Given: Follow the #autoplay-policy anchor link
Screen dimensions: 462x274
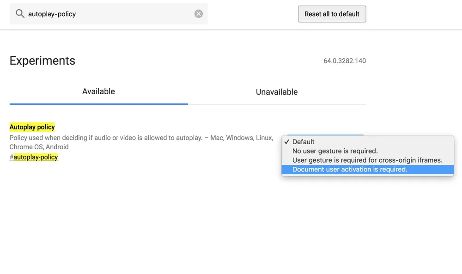Looking at the screenshot, I should pyautogui.click(x=36, y=157).
